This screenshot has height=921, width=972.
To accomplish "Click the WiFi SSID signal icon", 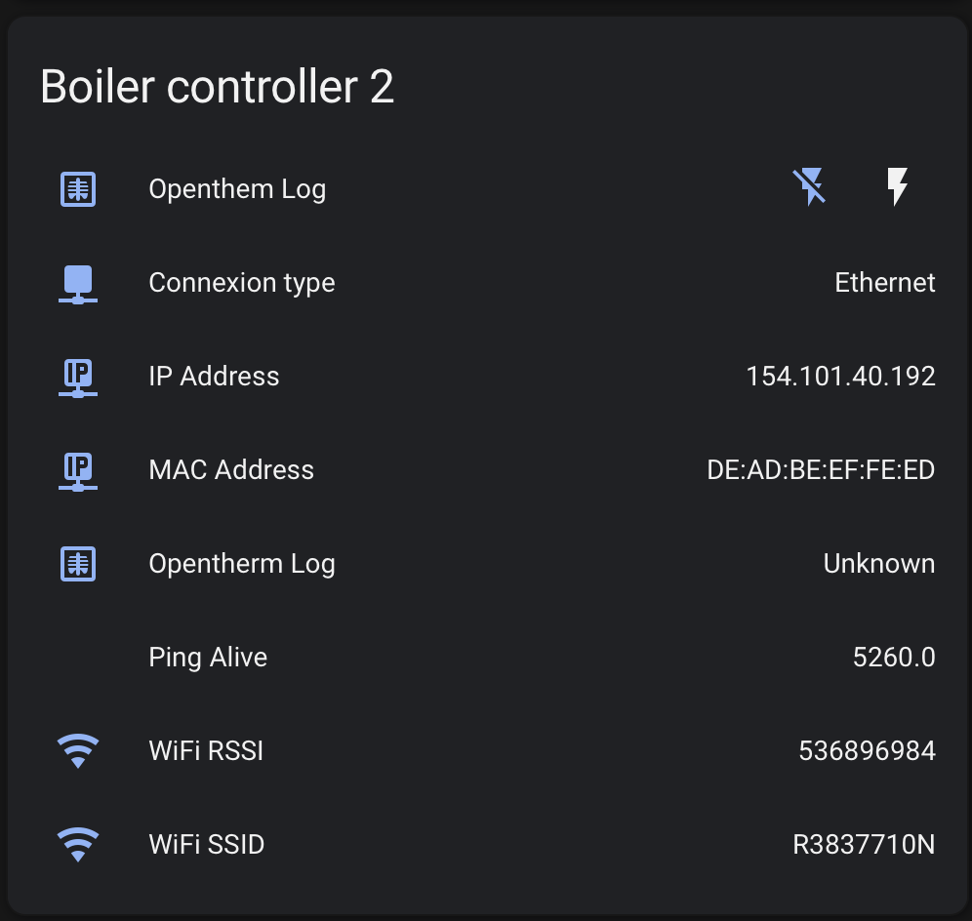I will click(x=78, y=845).
